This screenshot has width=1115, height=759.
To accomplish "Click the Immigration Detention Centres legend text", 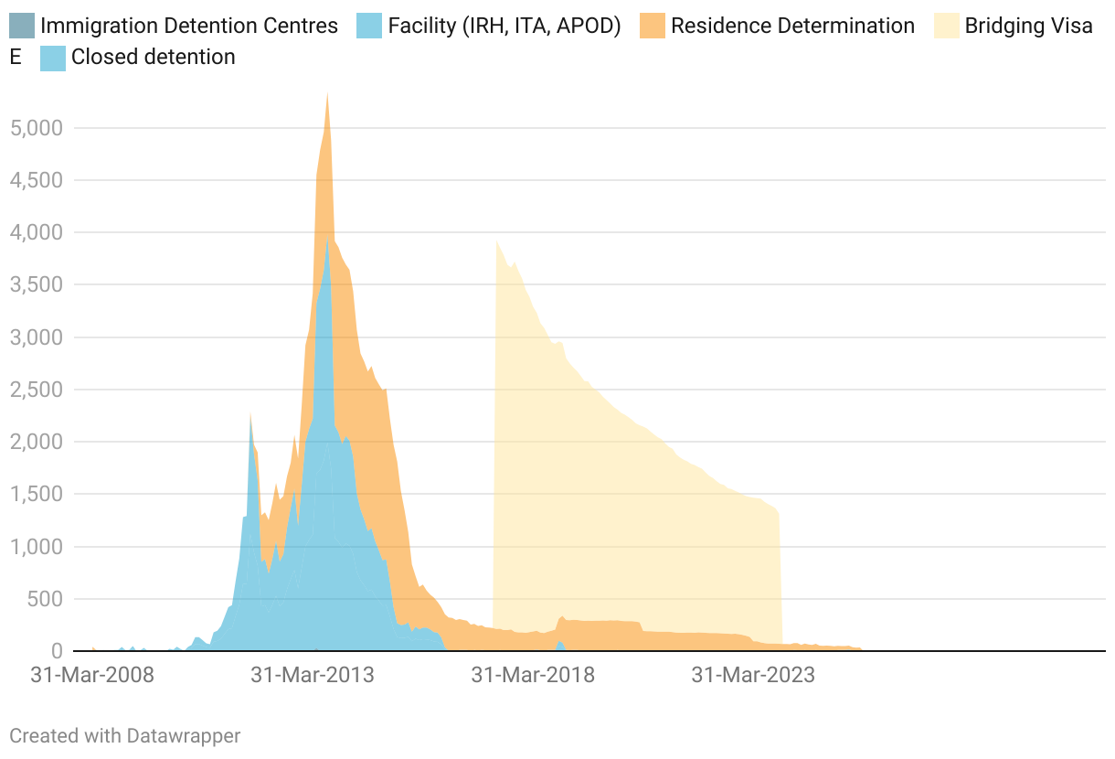I will click(x=189, y=26).
